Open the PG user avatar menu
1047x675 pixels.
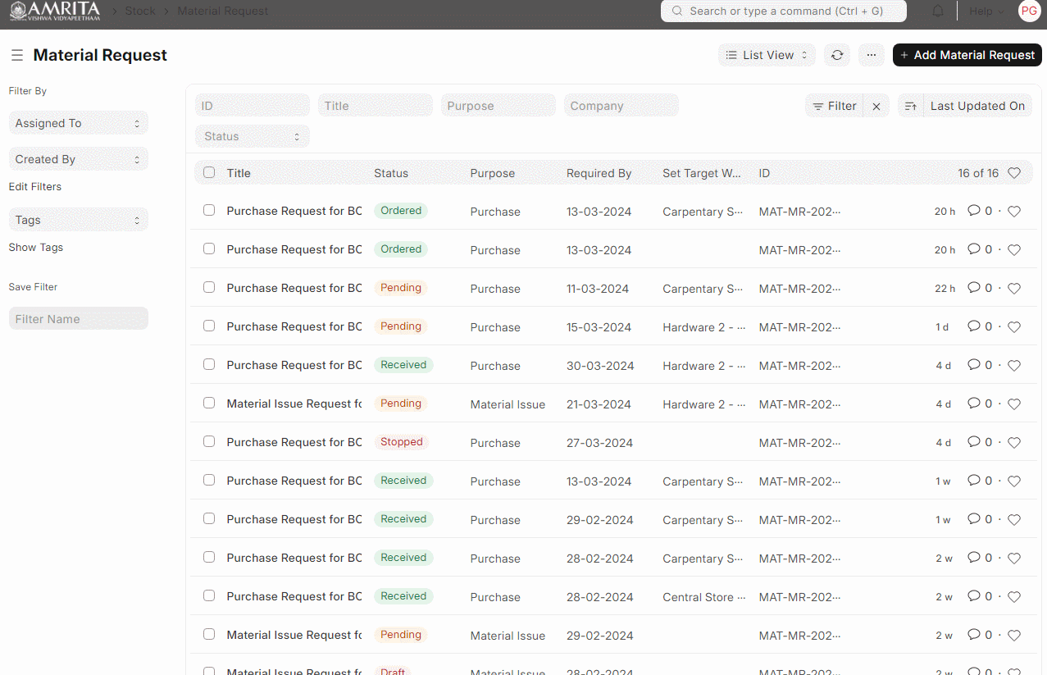coord(1028,11)
